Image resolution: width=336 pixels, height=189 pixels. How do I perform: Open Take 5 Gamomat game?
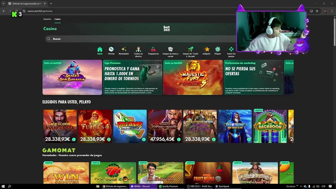(113, 173)
